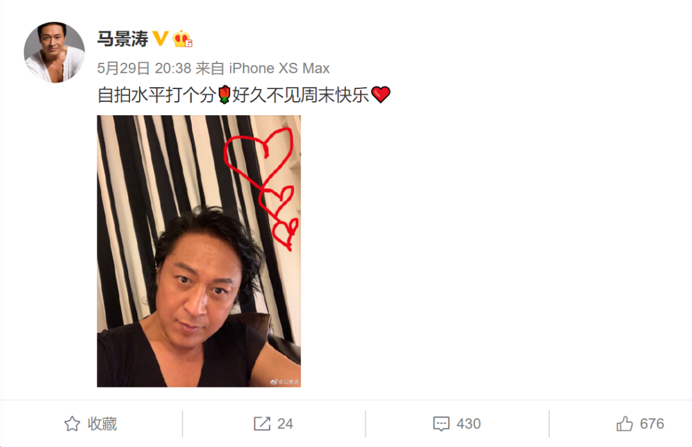The height and width of the screenshot is (447, 692).
Task: Click the crown membership badge icon
Action: tap(182, 39)
